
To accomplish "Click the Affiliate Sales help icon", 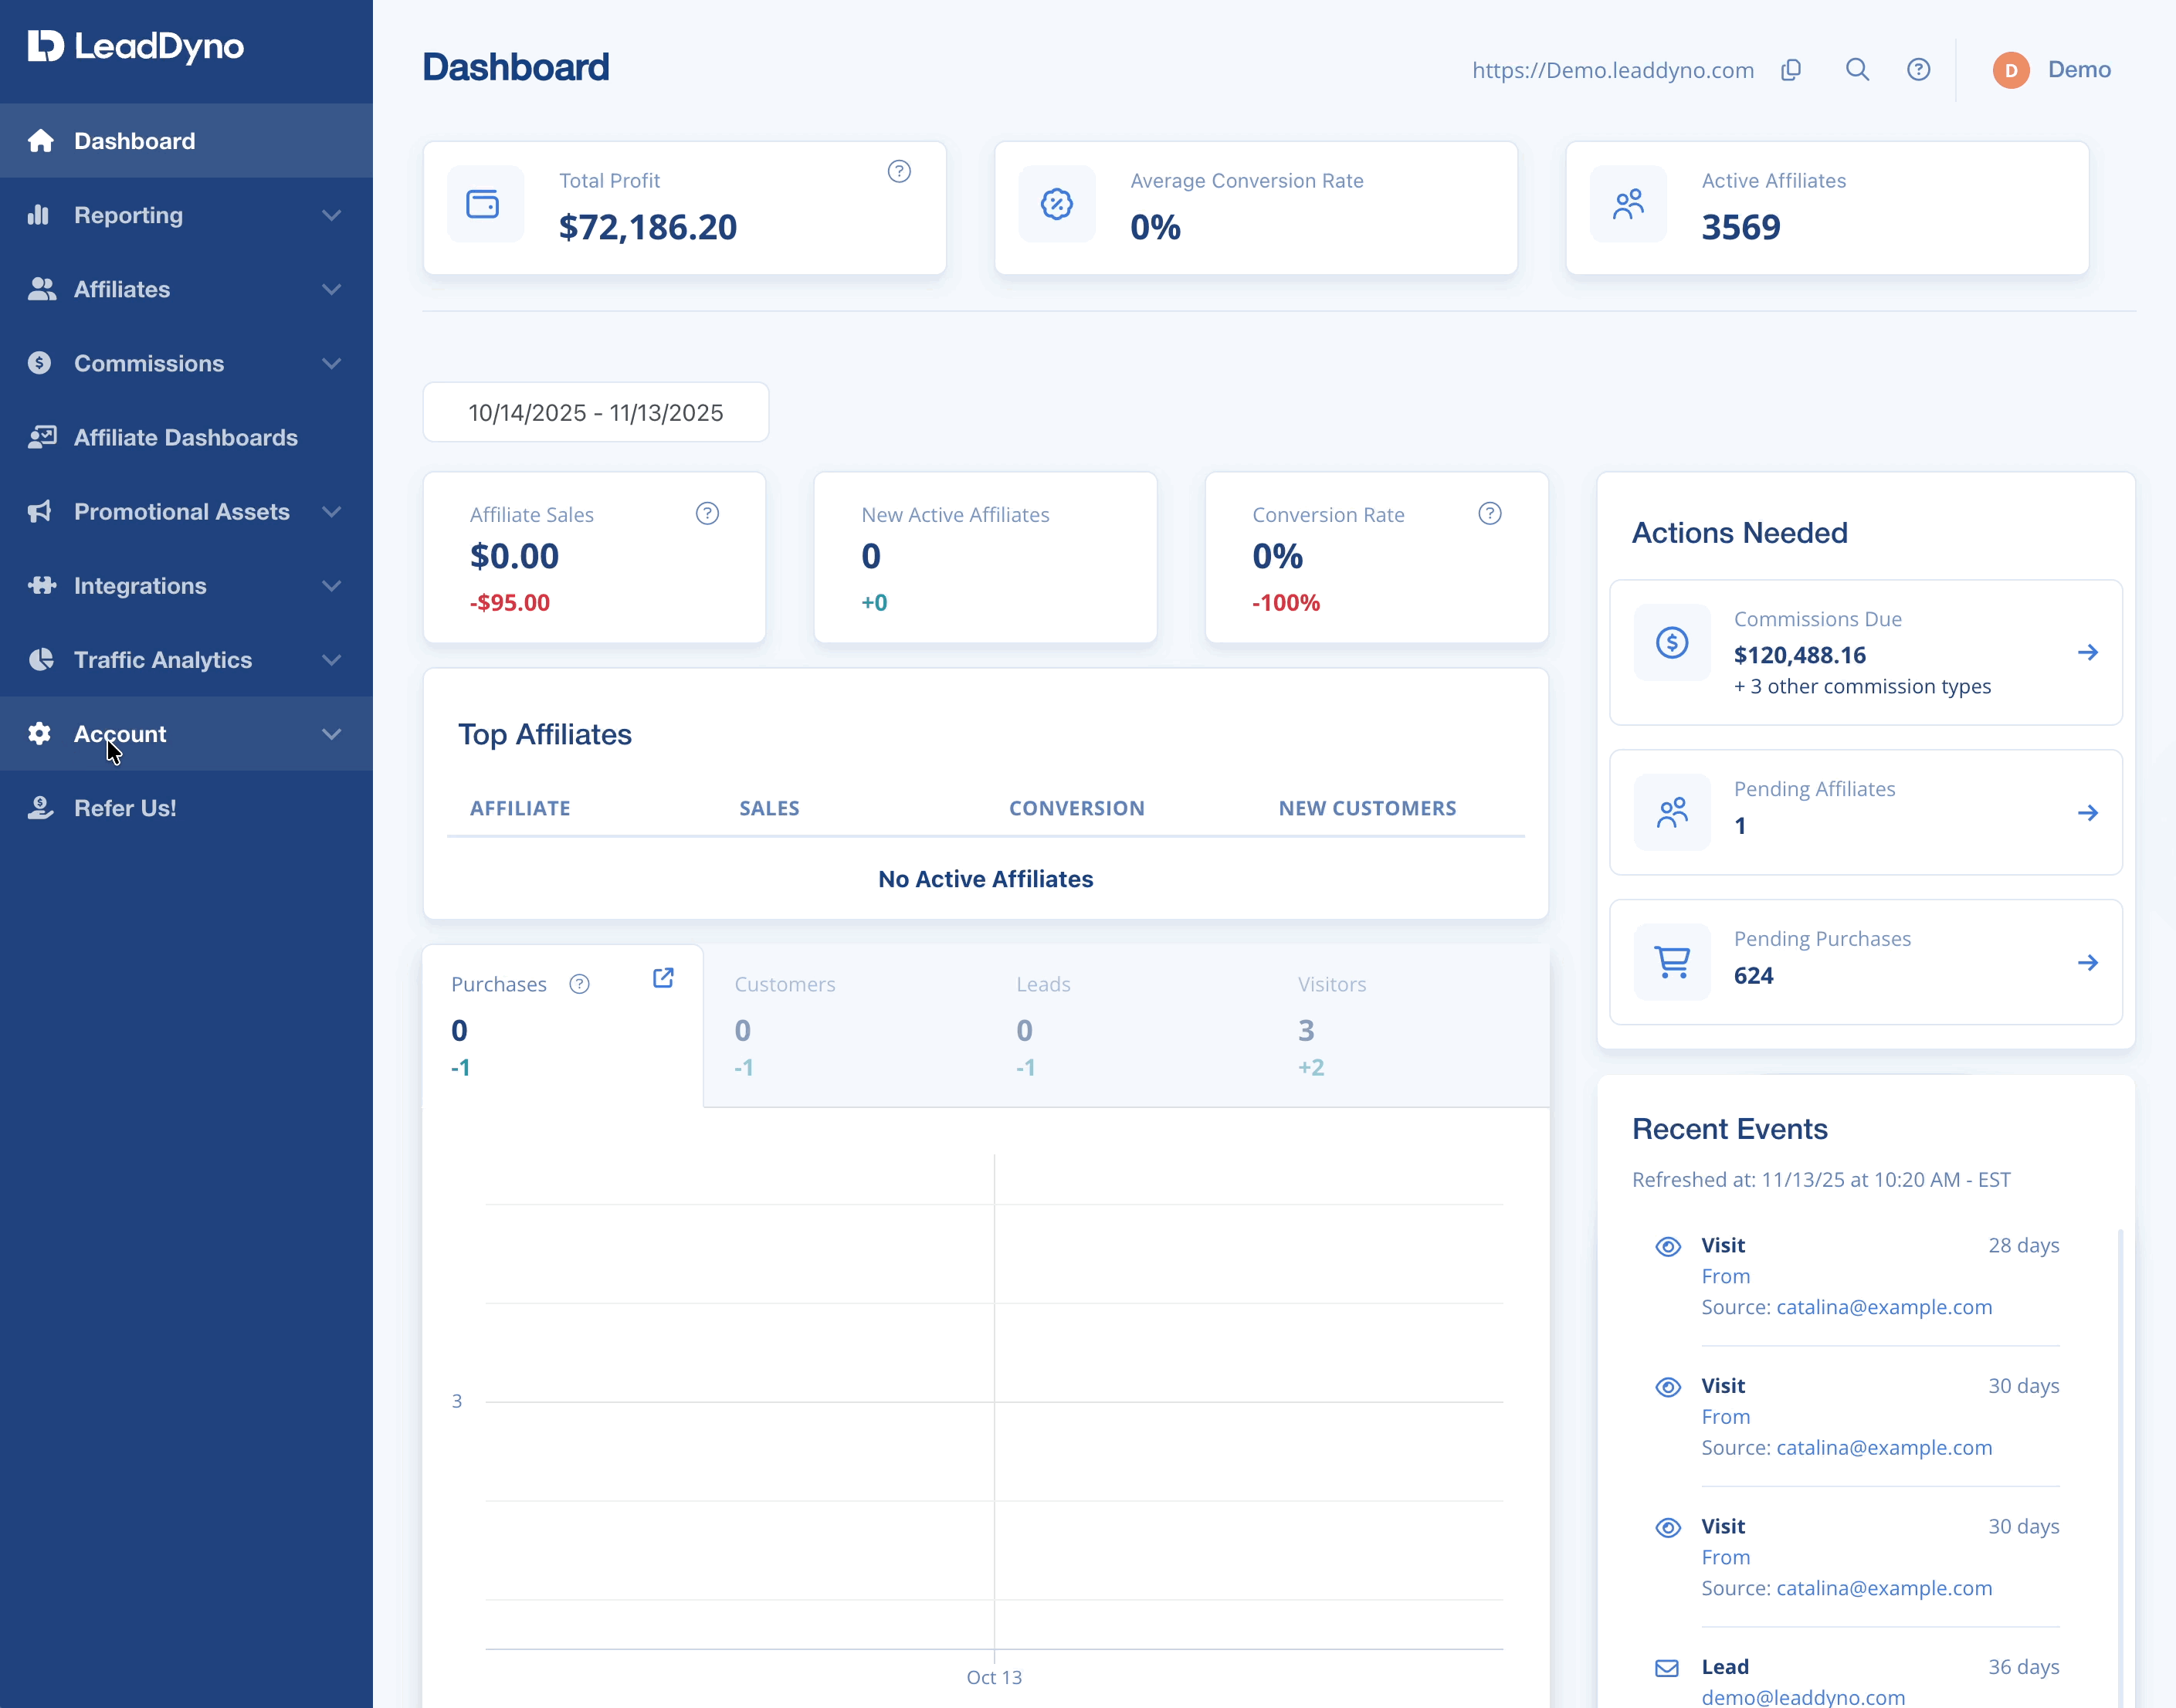I will coord(707,514).
